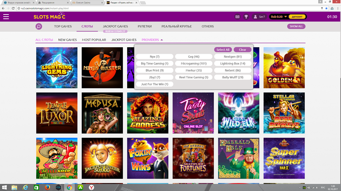The height and width of the screenshot is (191, 341).
Task: Click the Show All button
Action: point(296,26)
